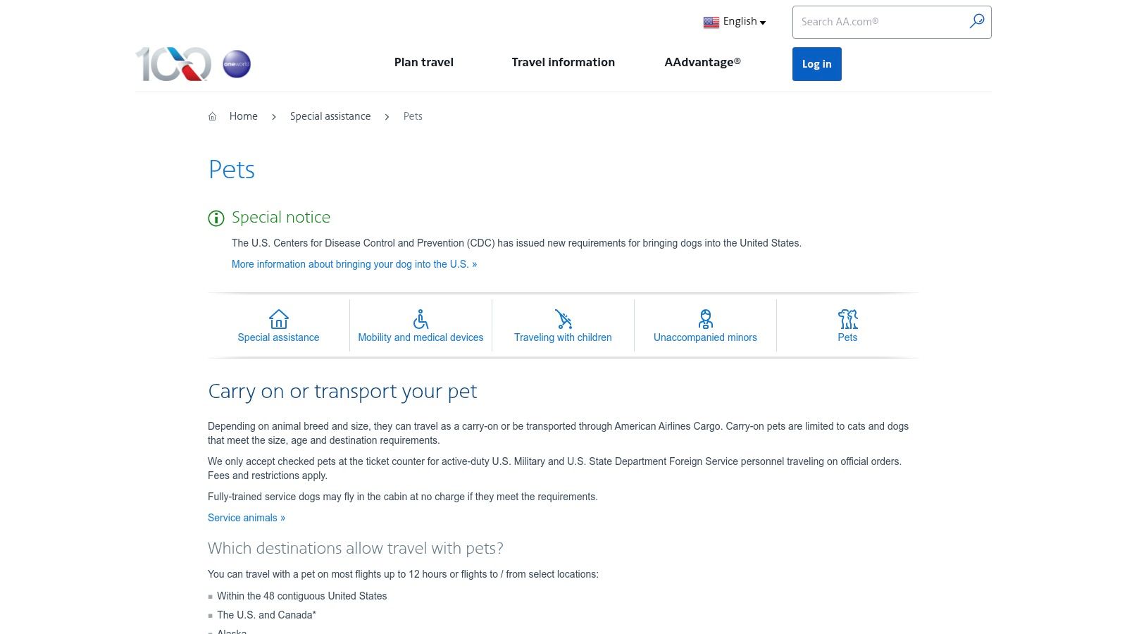Select the Traveling with children stroller icon
This screenshot has width=1127, height=634.
point(563,319)
